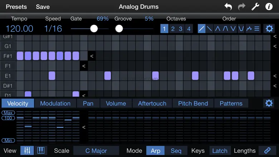Click the G1 row end arrow
The width and height of the screenshot is (279, 157).
(x=275, y=46)
